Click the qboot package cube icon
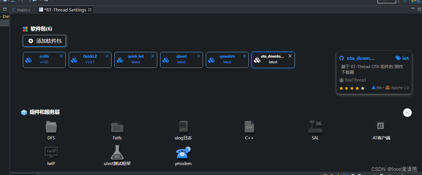This screenshot has height=175, width=422. [166, 60]
